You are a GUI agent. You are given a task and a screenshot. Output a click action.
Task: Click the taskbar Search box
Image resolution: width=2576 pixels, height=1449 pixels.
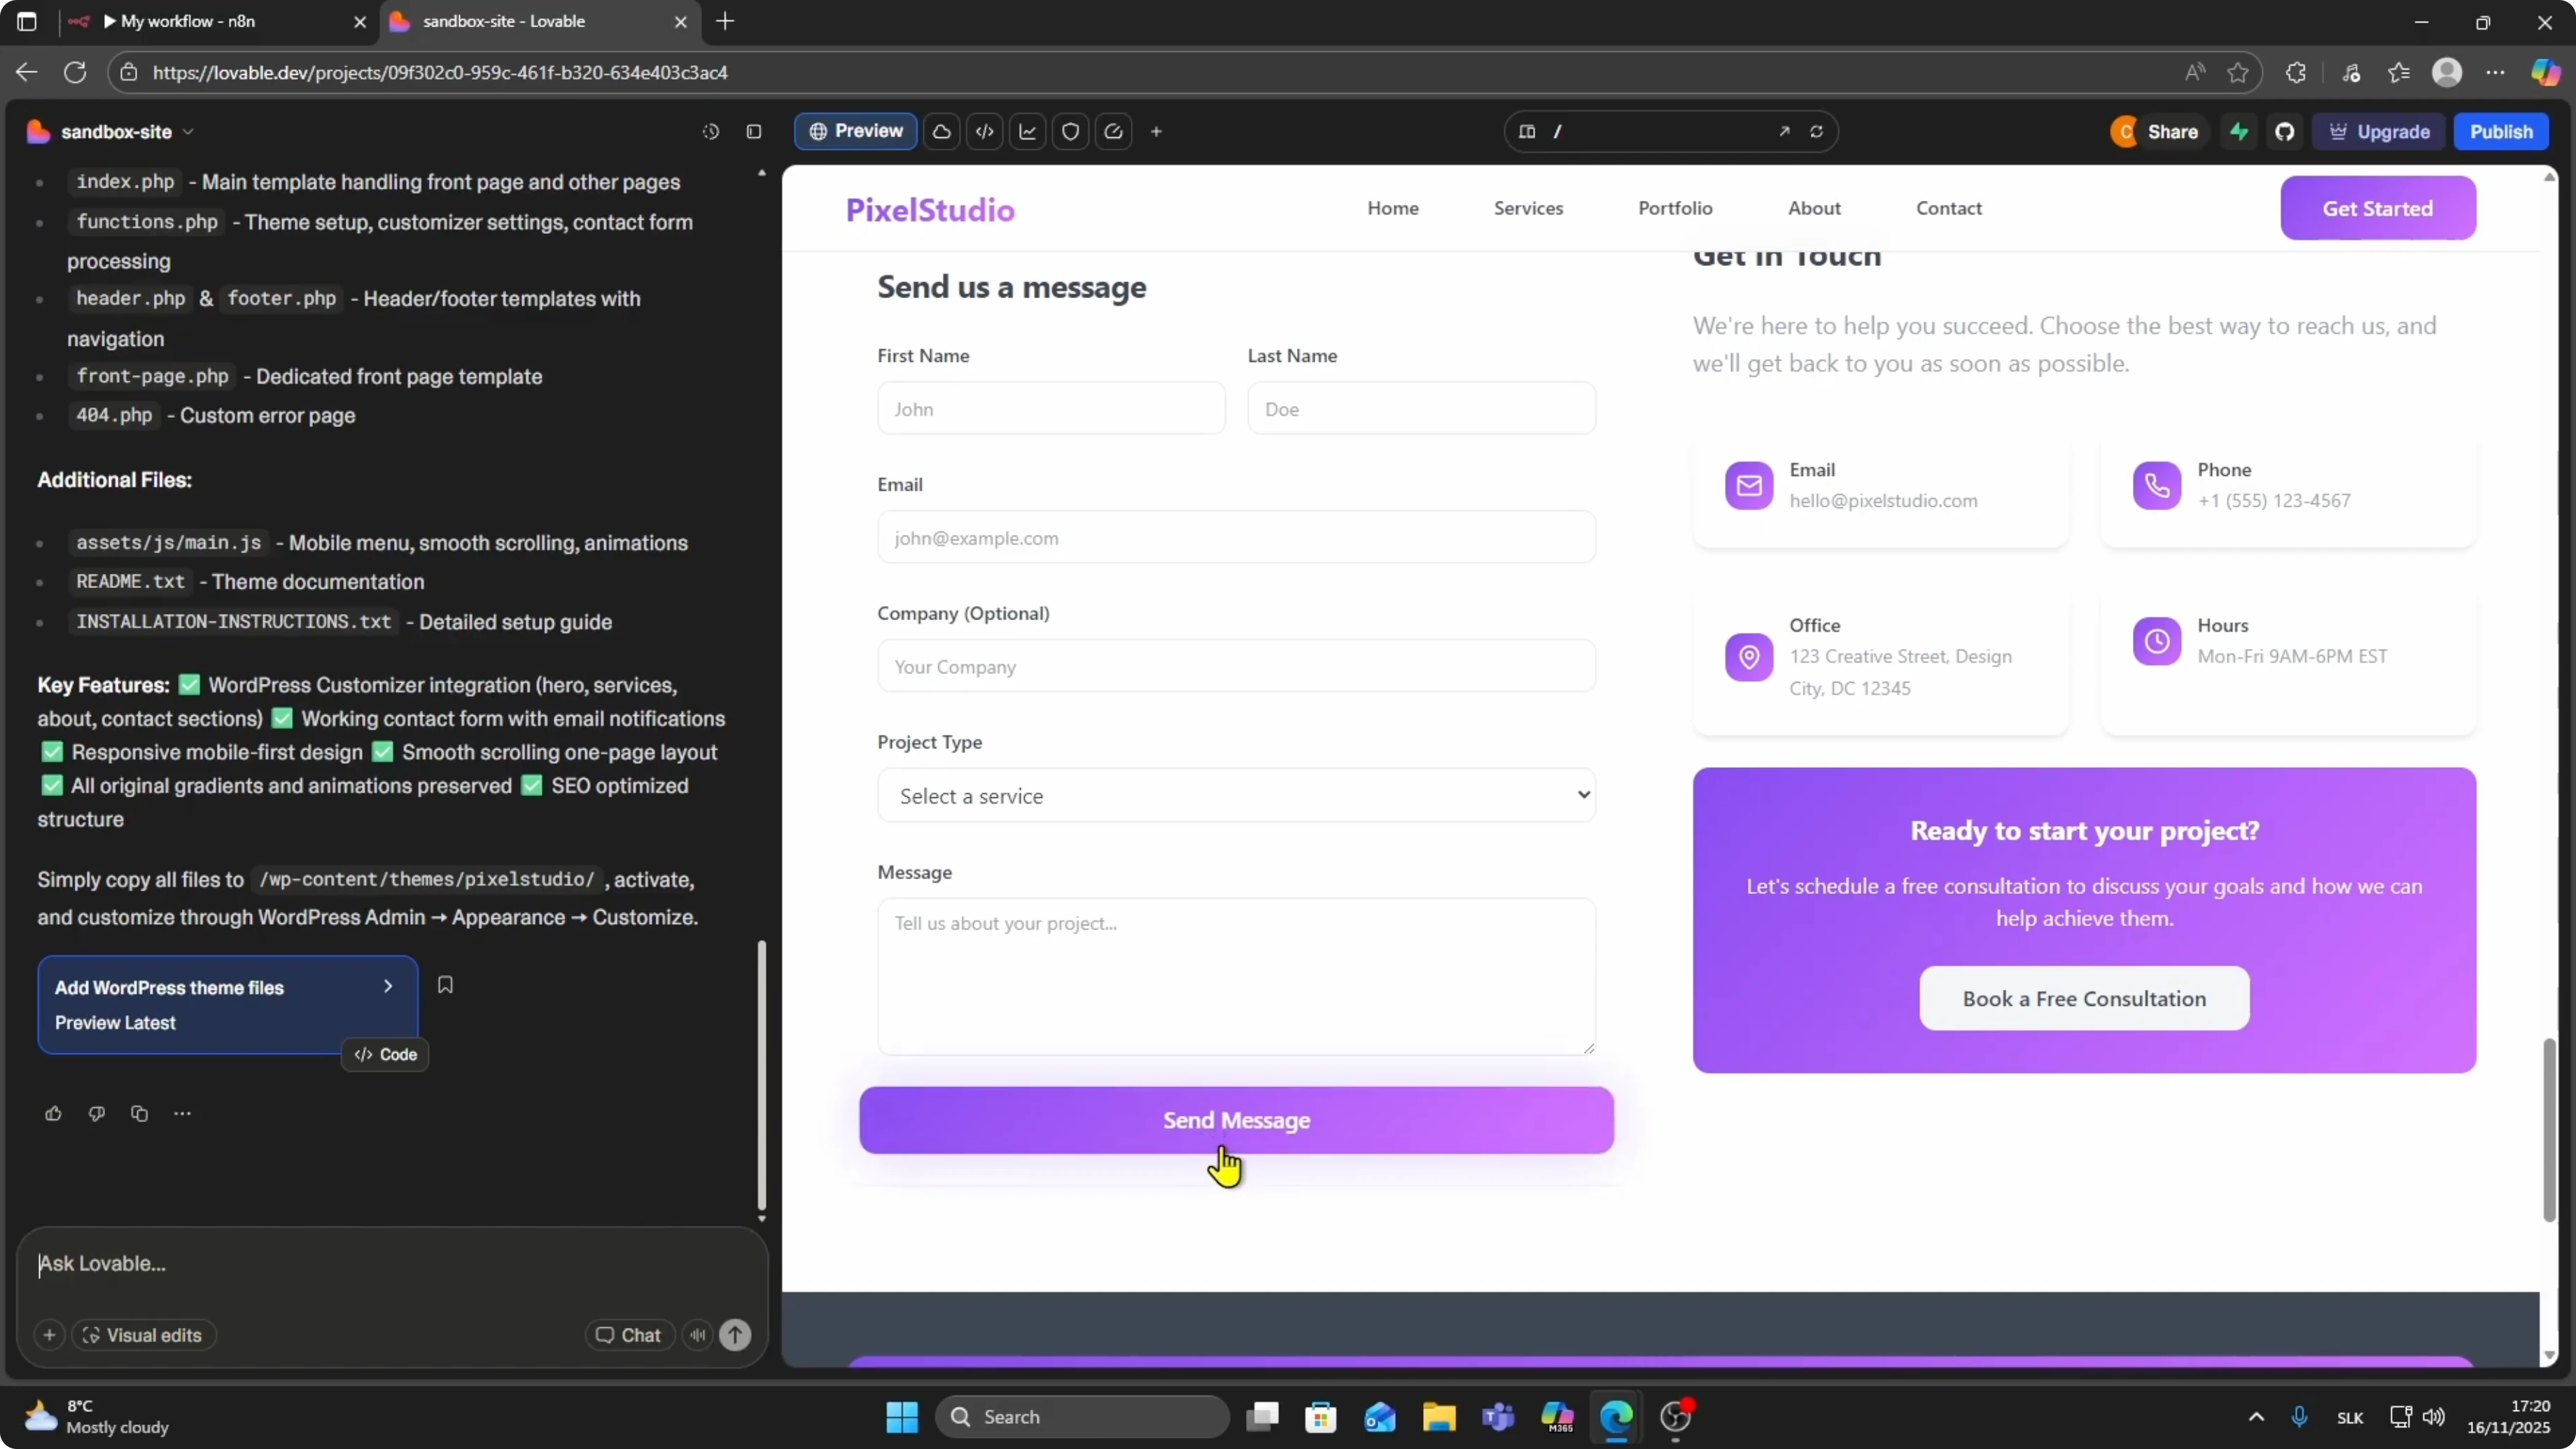pyautogui.click(x=1082, y=1417)
